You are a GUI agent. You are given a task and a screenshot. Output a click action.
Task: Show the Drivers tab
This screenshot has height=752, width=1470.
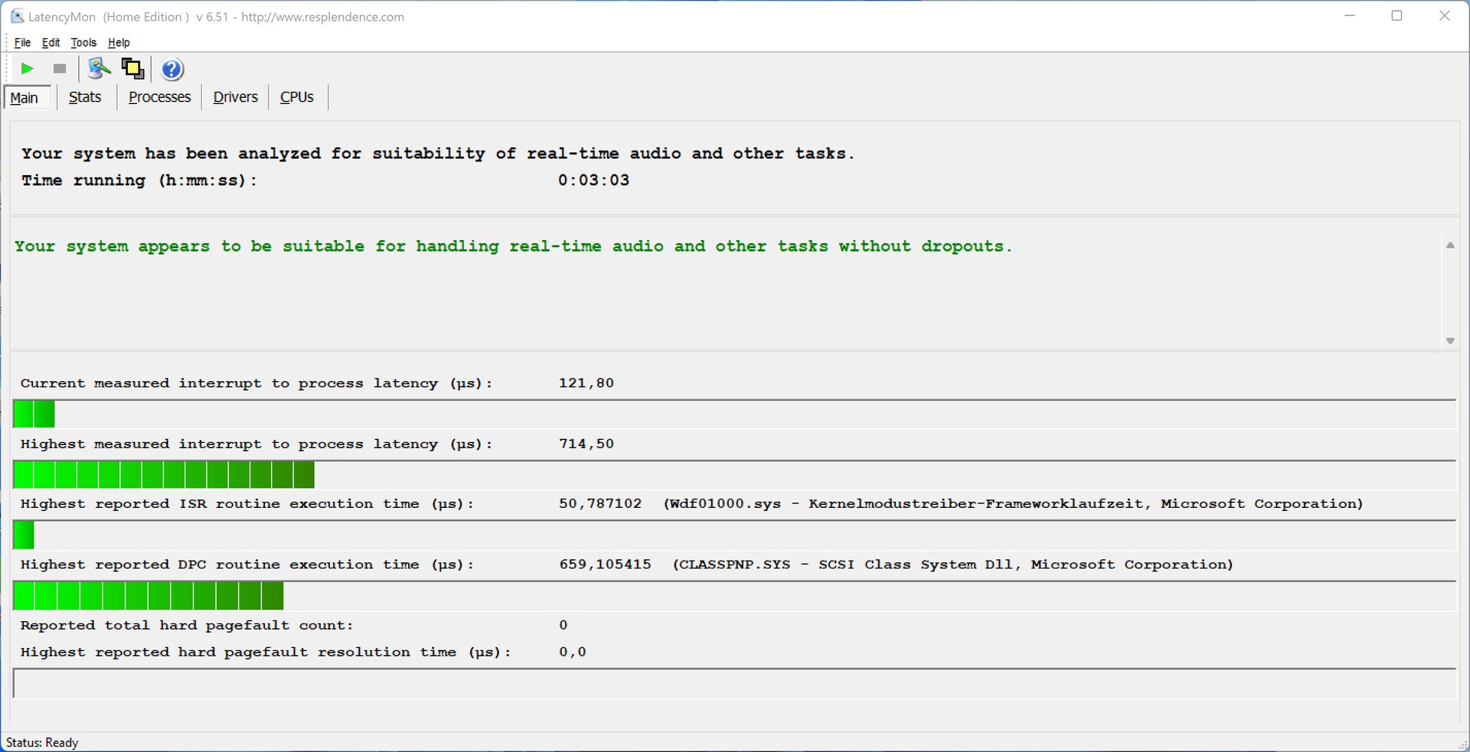tap(235, 97)
